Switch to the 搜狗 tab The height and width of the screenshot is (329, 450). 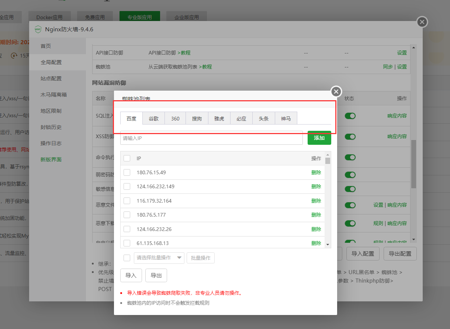(x=197, y=119)
